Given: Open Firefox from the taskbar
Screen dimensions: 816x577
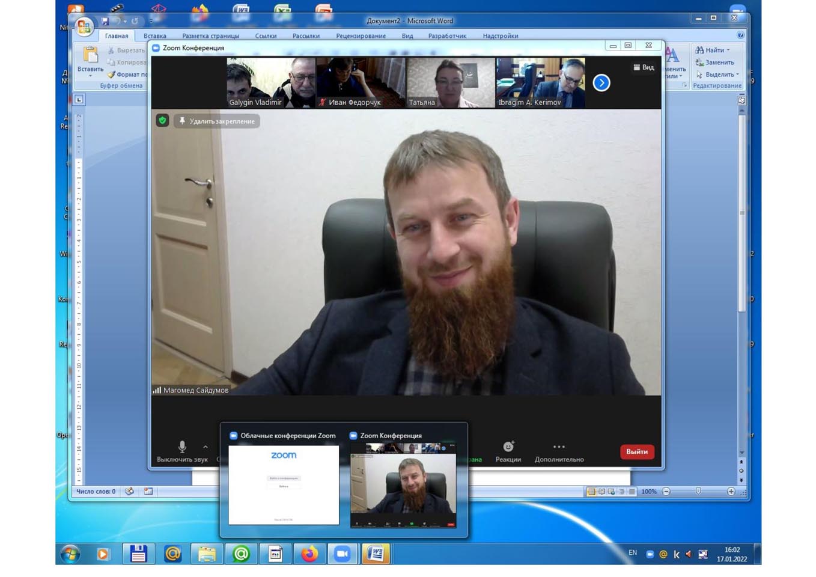Looking at the screenshot, I should 309,554.
